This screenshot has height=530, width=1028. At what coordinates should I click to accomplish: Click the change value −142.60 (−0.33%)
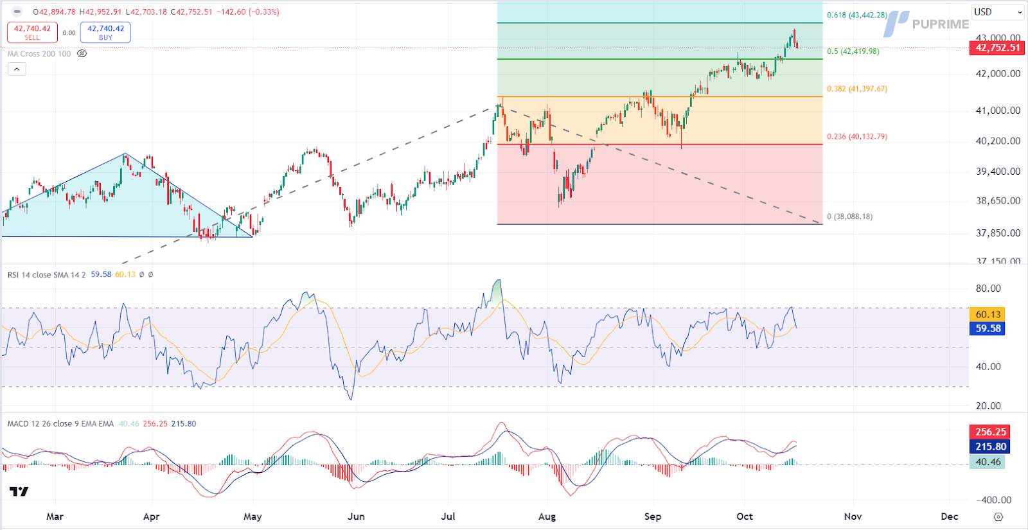(x=247, y=12)
